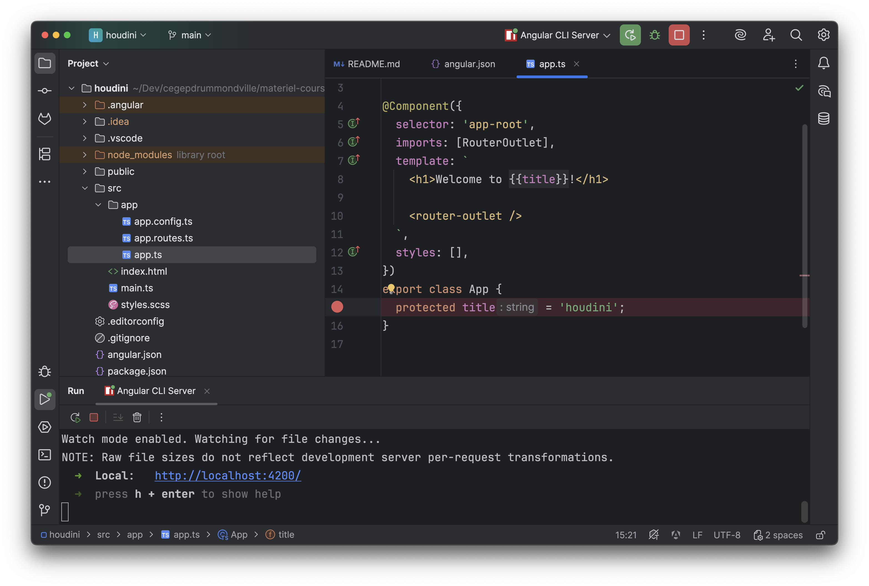The image size is (869, 586).
Task: Open Angular CLI Server run configuration dropdown
Action: [x=557, y=35]
